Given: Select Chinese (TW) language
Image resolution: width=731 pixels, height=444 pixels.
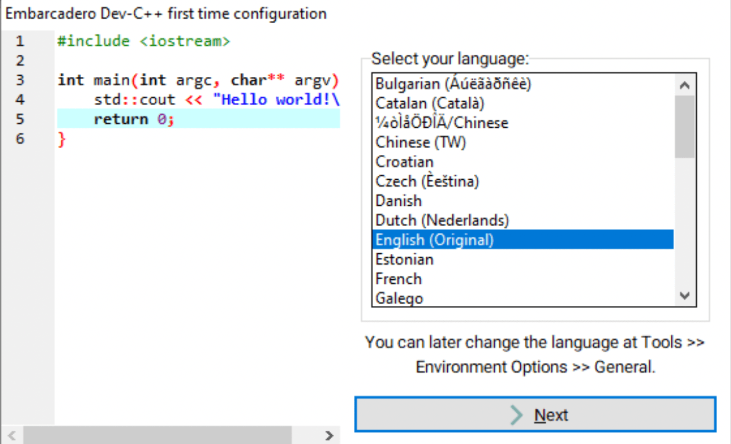Looking at the screenshot, I should click(522, 142).
